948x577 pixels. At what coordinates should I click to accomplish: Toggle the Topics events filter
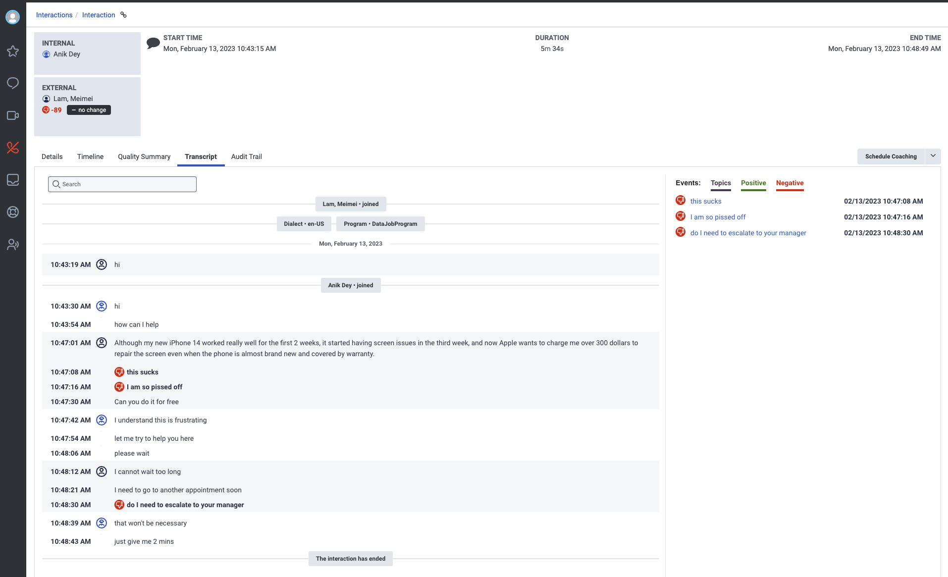[x=721, y=183]
